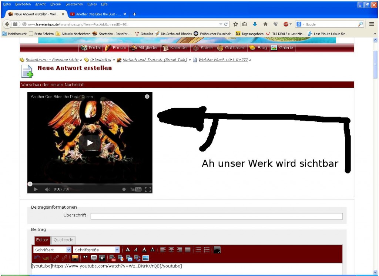379x276 pixels.
Task: Switch to Another One Bites the Dust tab
Action: click(x=98, y=14)
